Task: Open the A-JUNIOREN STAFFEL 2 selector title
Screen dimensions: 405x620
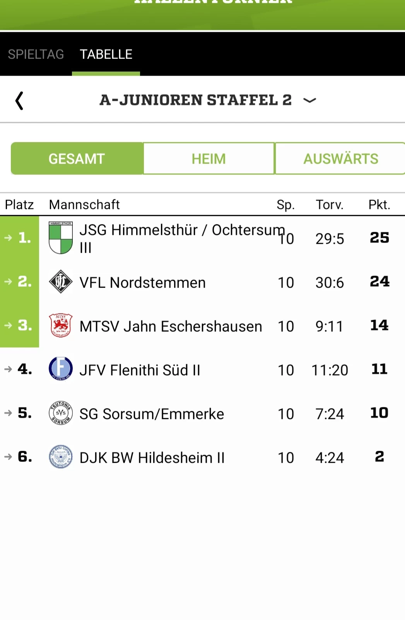Action: point(196,100)
